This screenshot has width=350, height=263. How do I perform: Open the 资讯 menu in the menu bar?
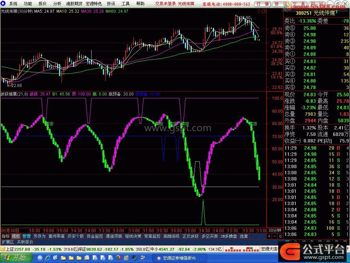pyautogui.click(x=111, y=4)
